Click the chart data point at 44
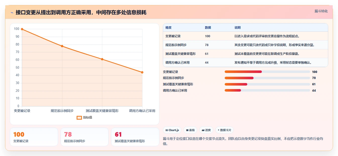The image size is (338, 156). point(142,72)
